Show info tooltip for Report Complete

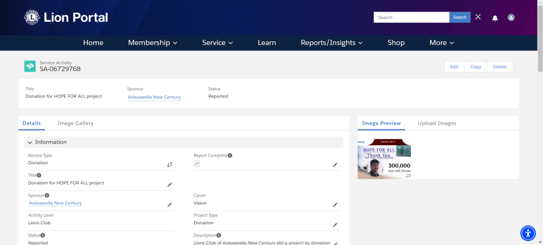point(230,155)
